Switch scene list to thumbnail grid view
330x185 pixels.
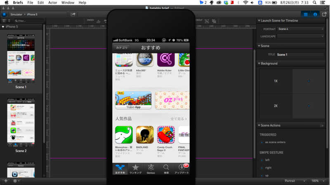point(4,21)
